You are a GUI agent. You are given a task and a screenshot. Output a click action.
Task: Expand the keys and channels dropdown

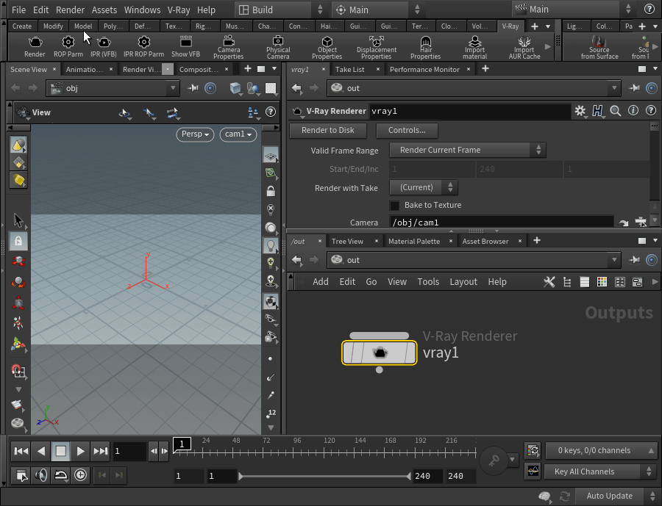point(600,450)
